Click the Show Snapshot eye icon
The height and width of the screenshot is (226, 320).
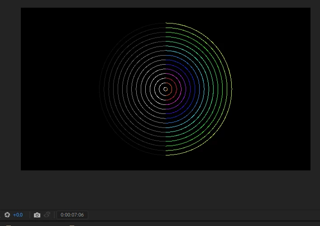pyautogui.click(x=47, y=215)
